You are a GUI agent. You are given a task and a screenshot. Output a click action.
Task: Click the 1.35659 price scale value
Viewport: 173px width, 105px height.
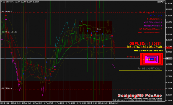[x=169, y=100]
